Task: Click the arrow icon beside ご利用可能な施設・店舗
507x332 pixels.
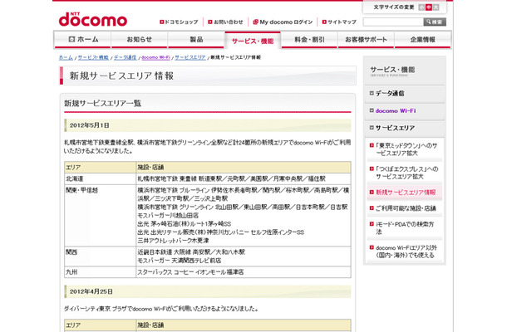Action: [372, 208]
